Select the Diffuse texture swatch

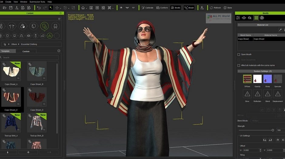[247, 79]
